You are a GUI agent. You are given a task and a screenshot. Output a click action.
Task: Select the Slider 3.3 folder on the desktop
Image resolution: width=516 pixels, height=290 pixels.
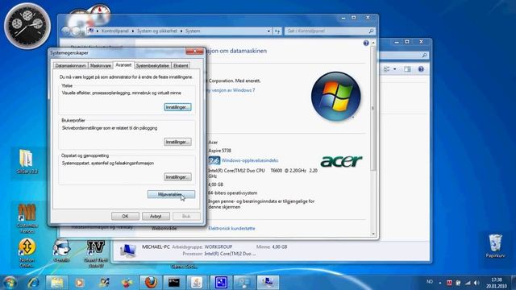pos(27,162)
